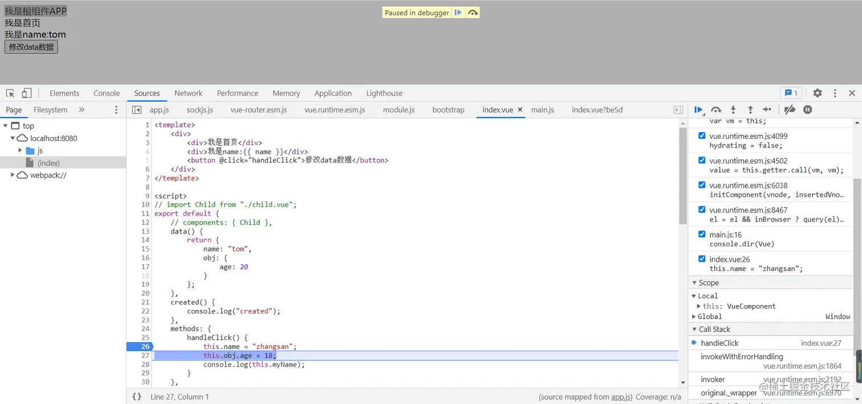
Task: Switch navigator to Filesystem tab
Action: pos(50,110)
